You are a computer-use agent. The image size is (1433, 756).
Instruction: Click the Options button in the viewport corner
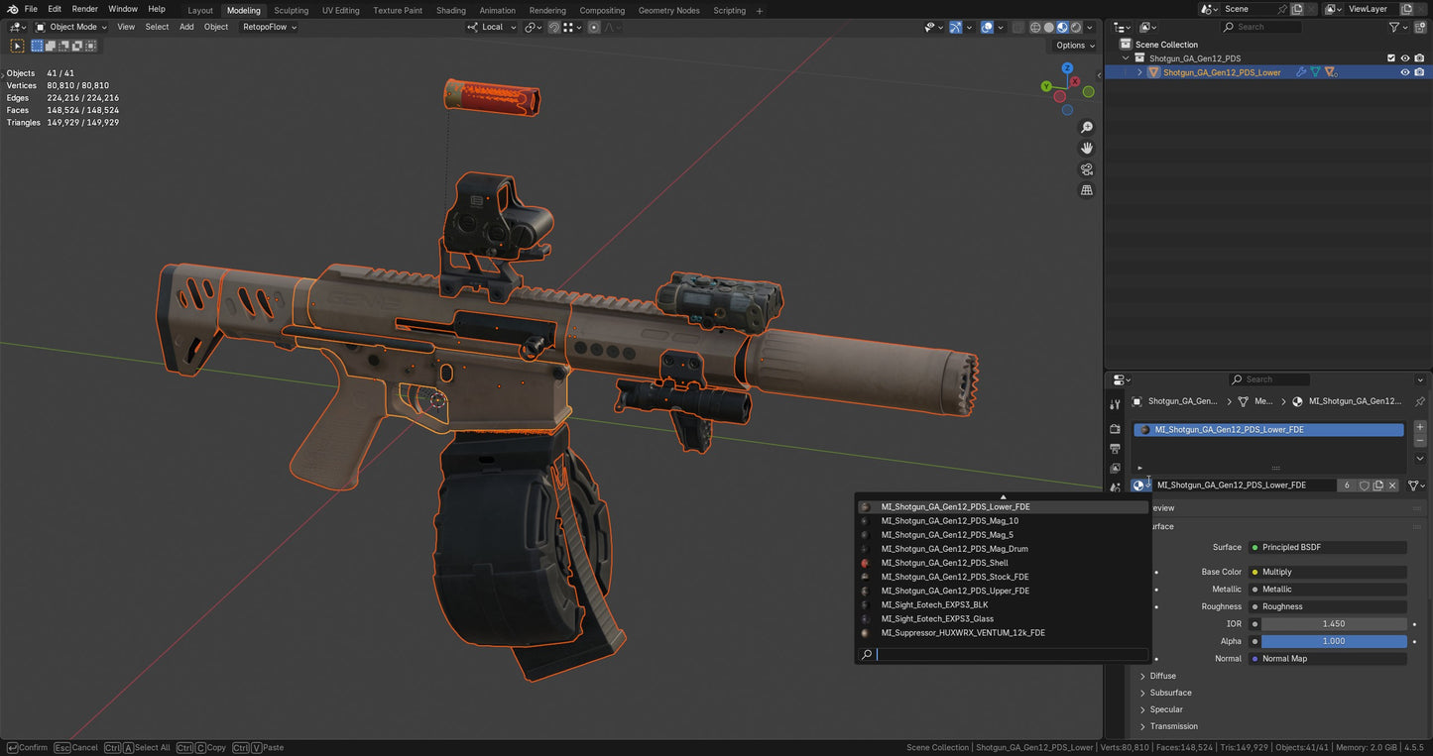[x=1073, y=46]
